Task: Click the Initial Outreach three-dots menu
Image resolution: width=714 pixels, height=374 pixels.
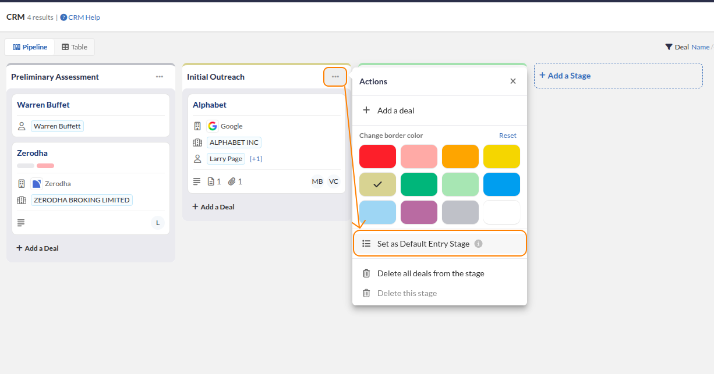Action: 335,77
